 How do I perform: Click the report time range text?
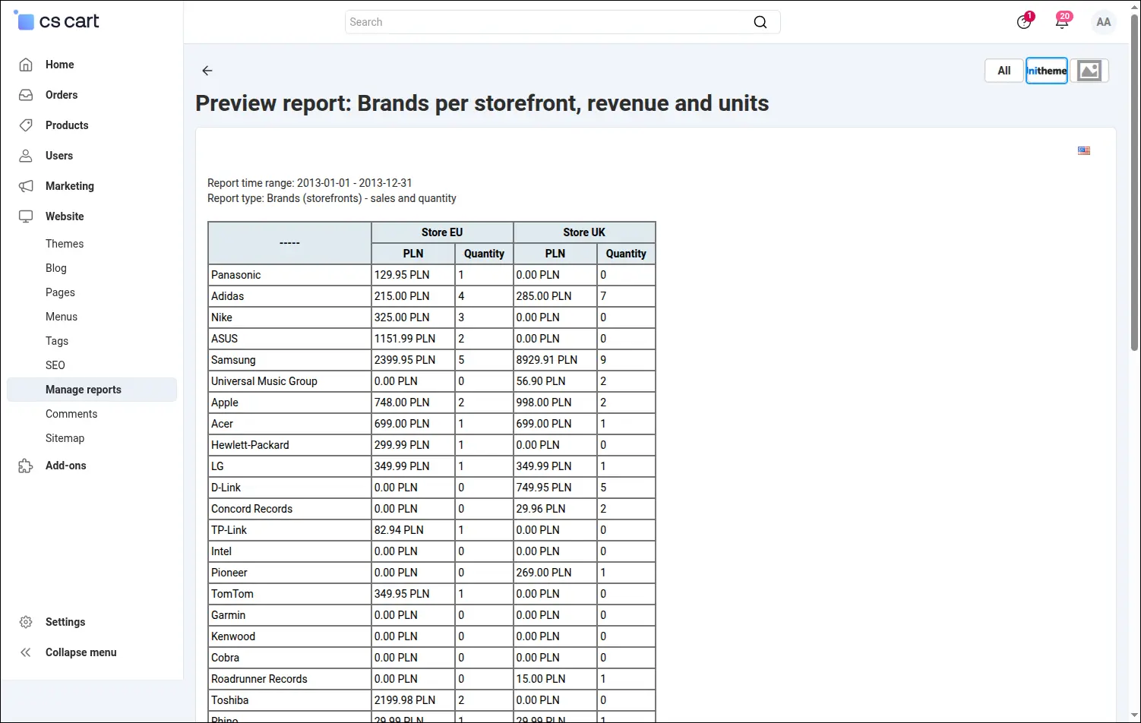click(x=310, y=183)
